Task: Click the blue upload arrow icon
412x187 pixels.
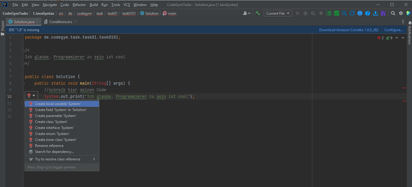Action: click(375, 13)
